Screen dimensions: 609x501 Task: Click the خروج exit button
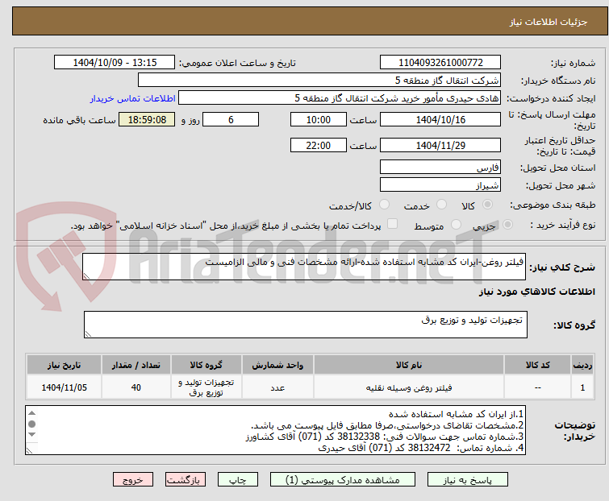[133, 480]
